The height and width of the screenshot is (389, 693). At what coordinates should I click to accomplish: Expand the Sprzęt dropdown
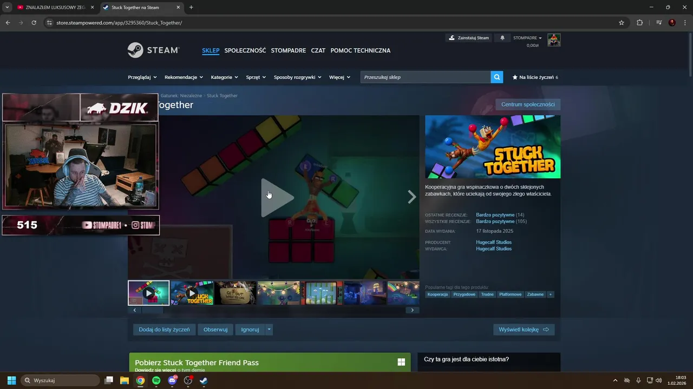click(x=256, y=77)
